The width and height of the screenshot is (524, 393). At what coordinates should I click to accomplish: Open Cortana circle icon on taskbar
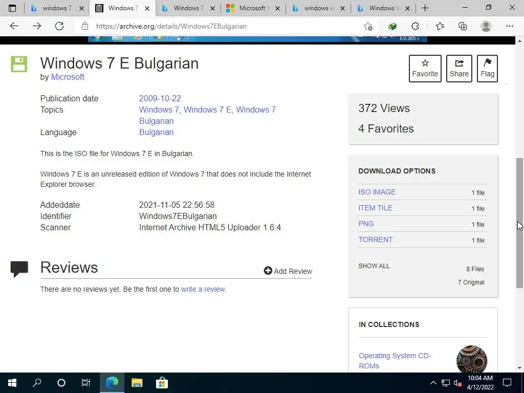[61, 383]
